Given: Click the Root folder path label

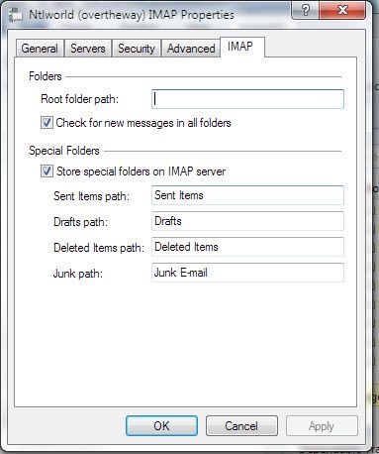Looking at the screenshot, I should [x=79, y=99].
